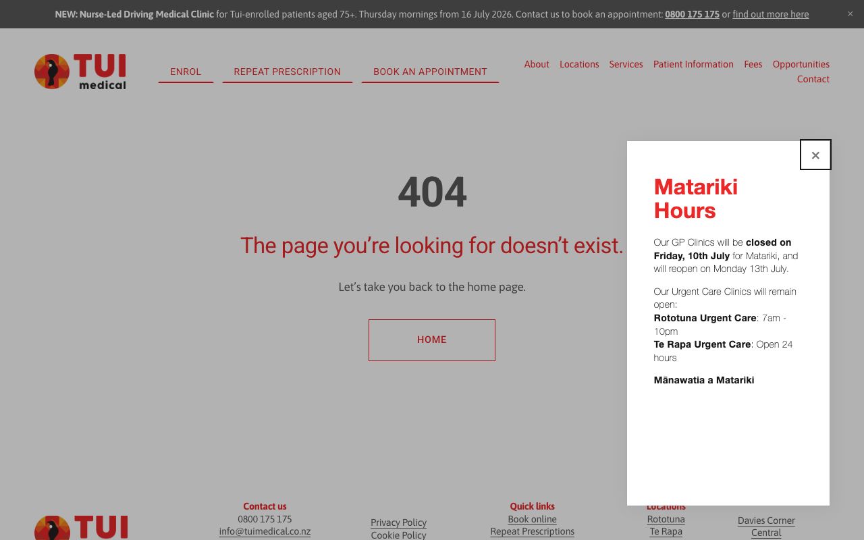
Task: Open Rototuna location link
Action: tap(666, 519)
